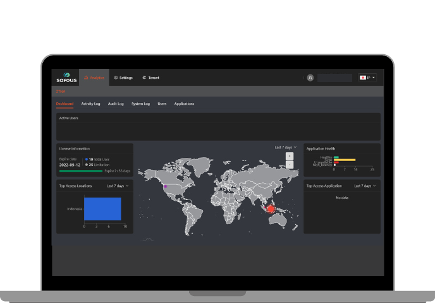Open Top Access Locations Last 7 days dropdown
Viewport: 435px width, 303px height.
118,186
